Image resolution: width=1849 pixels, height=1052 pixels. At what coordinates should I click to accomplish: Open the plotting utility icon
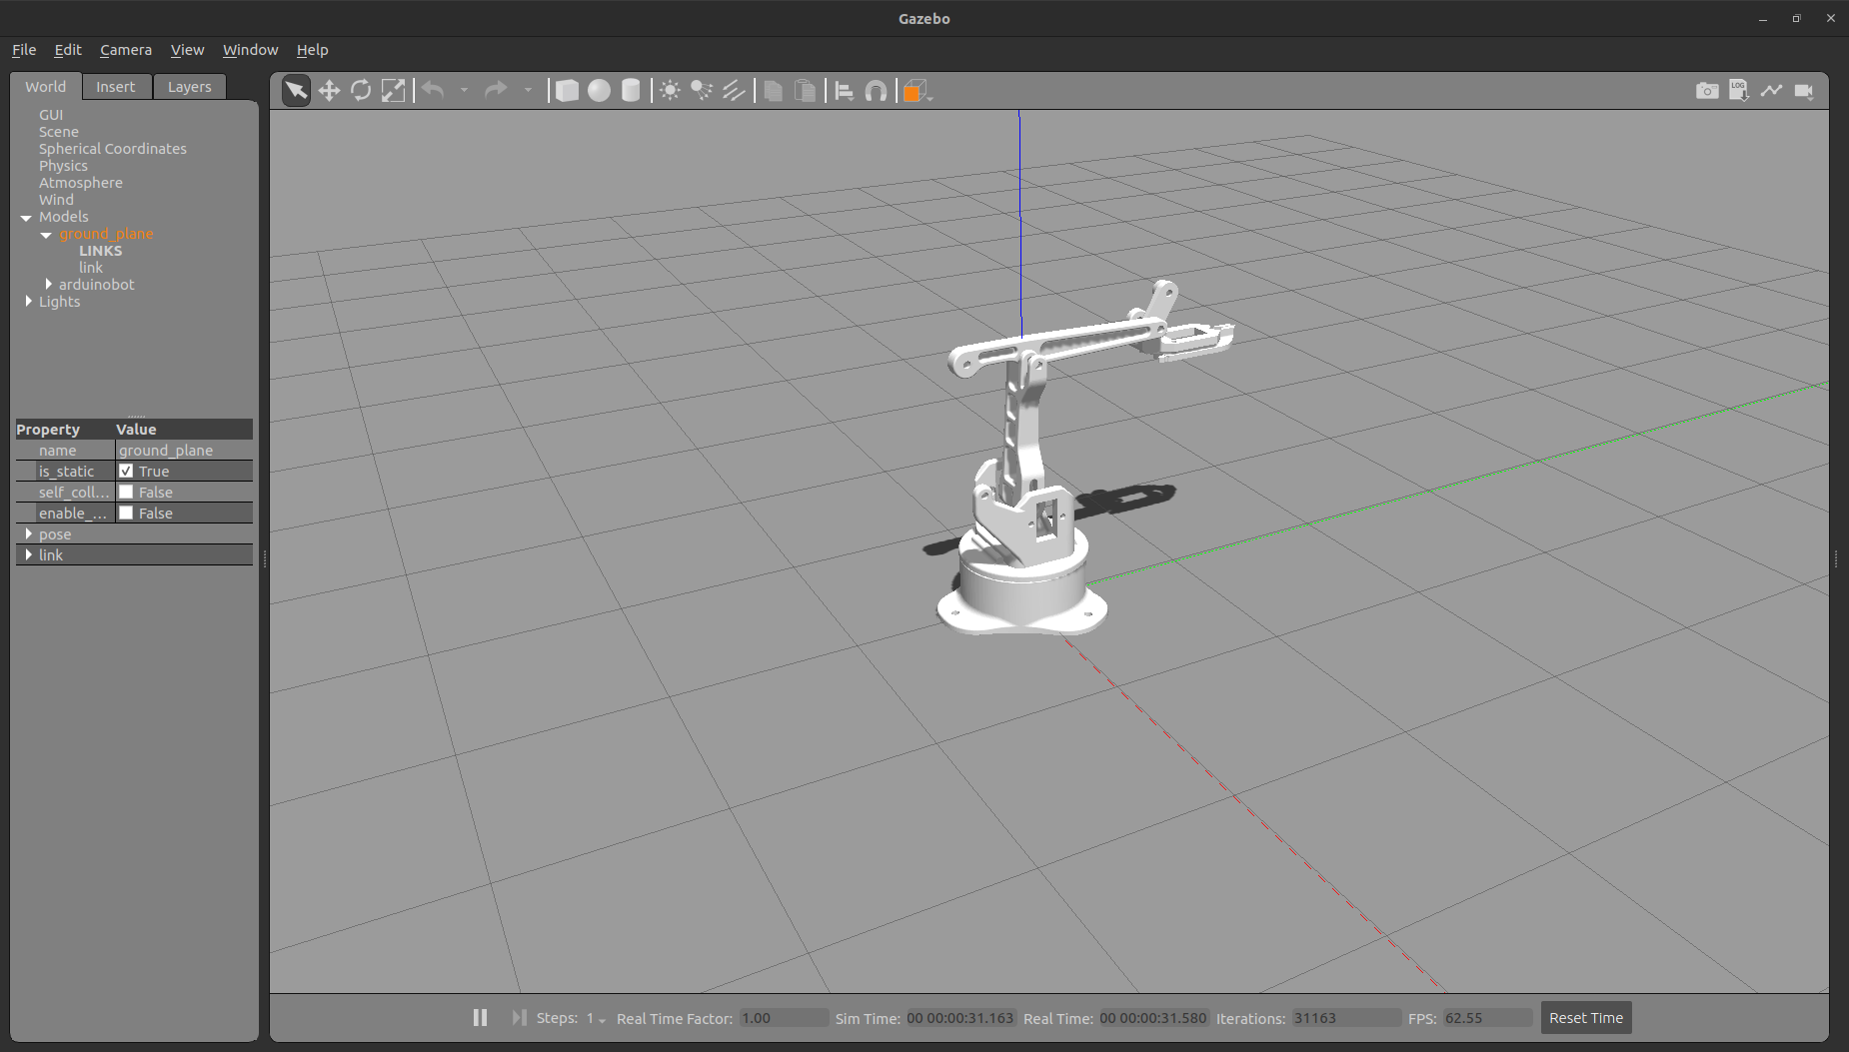click(x=1772, y=90)
